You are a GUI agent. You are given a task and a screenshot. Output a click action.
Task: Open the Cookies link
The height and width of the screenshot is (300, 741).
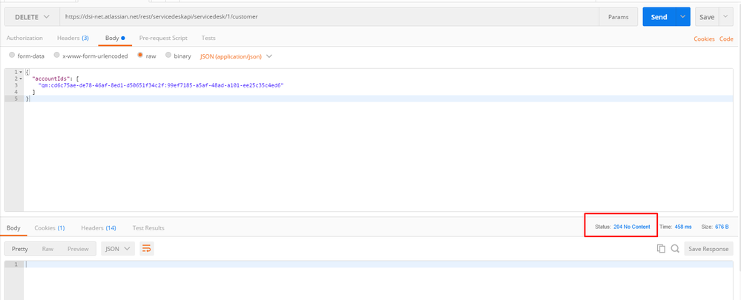704,39
